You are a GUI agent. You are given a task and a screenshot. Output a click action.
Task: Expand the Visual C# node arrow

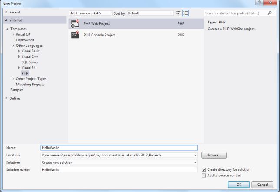13,34
